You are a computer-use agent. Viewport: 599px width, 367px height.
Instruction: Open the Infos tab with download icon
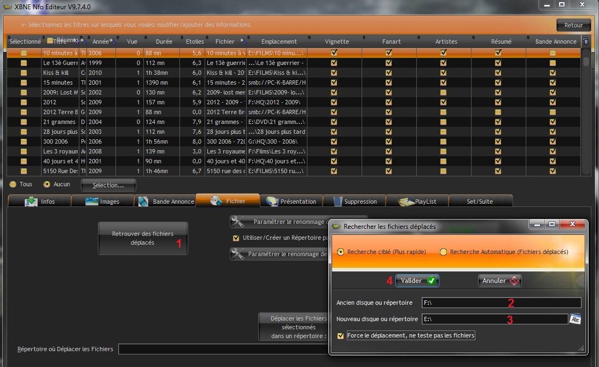point(31,202)
